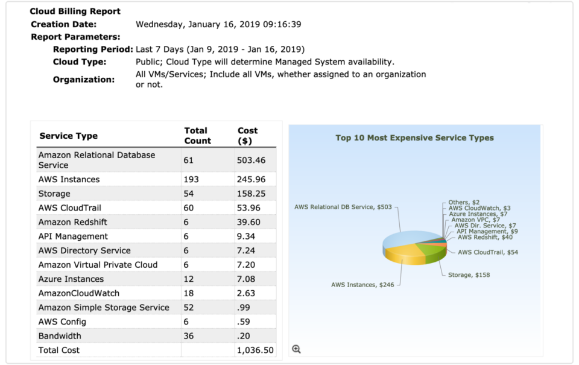Select the 'AWS CloudTrail' table cell
Viewport: 579px width, 365px height.
pyautogui.click(x=70, y=208)
